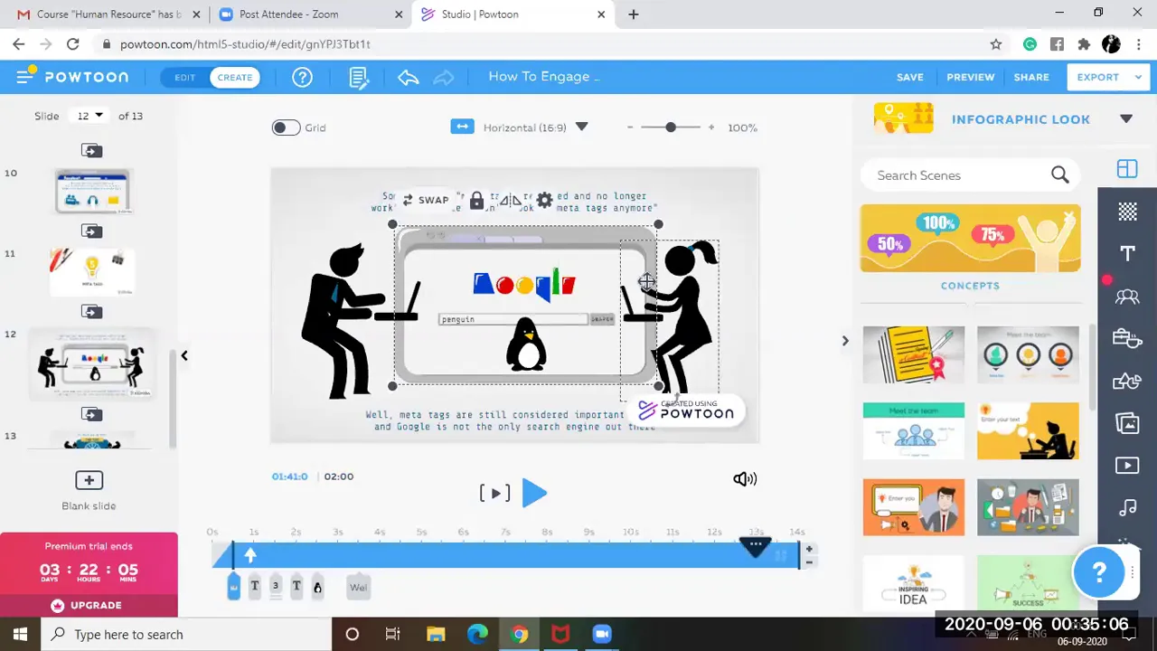Open the Props panel icon
Viewport: 1157px width, 651px height.
[1127, 338]
